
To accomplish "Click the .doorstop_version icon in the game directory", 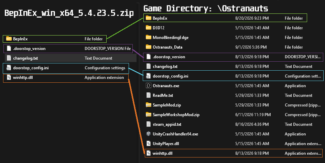I will click(149, 57).
